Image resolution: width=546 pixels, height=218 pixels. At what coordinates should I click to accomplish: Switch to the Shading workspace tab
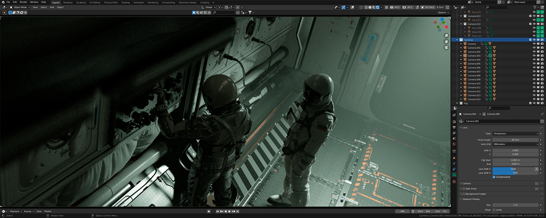click(x=125, y=2)
